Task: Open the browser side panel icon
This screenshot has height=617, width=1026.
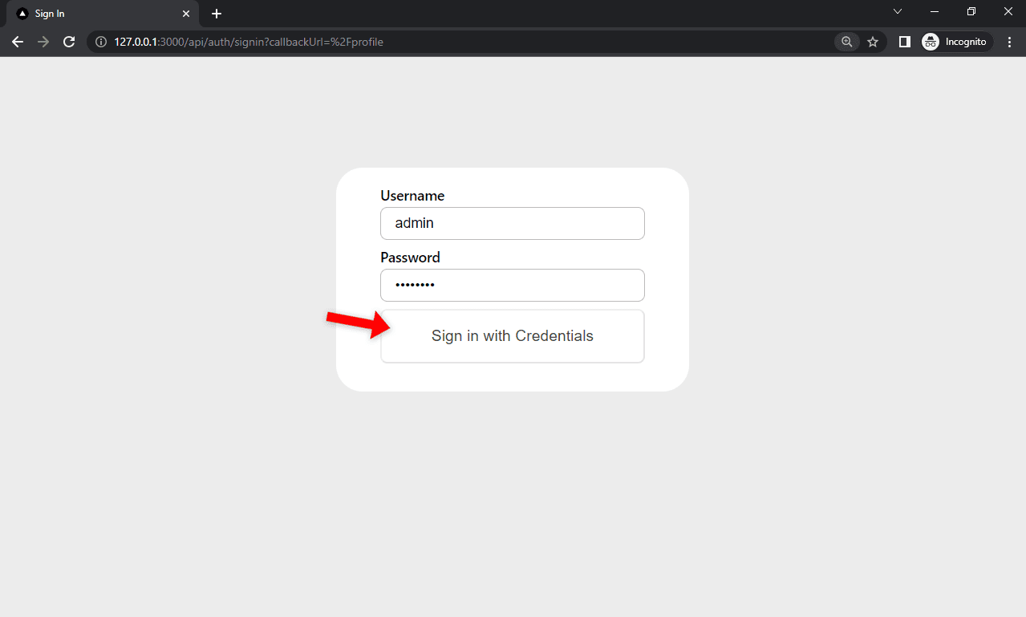Action: [x=904, y=42]
